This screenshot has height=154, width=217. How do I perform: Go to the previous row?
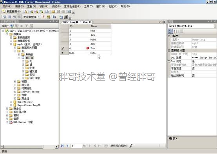tap(67, 145)
